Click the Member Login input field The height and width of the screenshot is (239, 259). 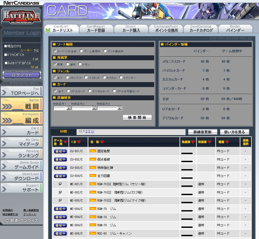(22, 40)
